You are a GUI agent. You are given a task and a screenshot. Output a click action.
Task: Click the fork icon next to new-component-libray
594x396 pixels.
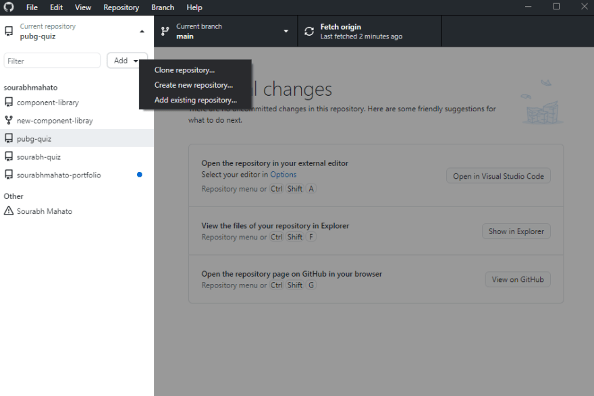(9, 120)
